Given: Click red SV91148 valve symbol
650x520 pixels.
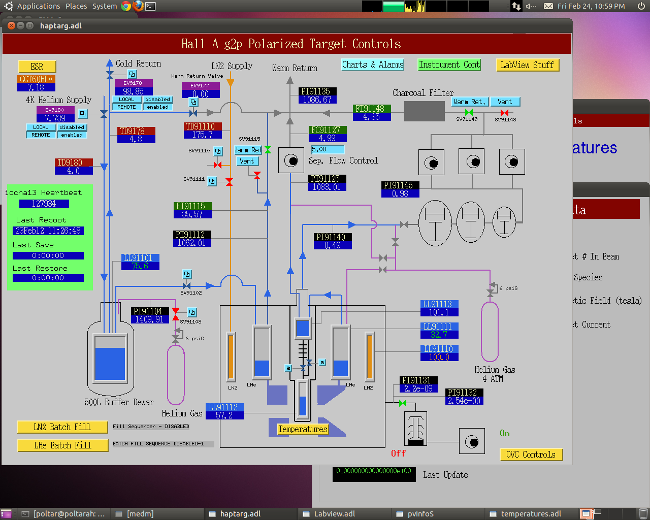Looking at the screenshot, I should click(x=504, y=112).
